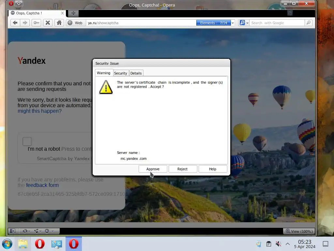Click the Opera Unite status icon
Image resolution: width=334 pixels, height=251 pixels.
pos(36,231)
